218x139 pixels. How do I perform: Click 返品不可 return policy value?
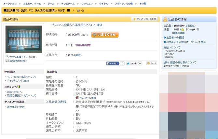coord(81,131)
